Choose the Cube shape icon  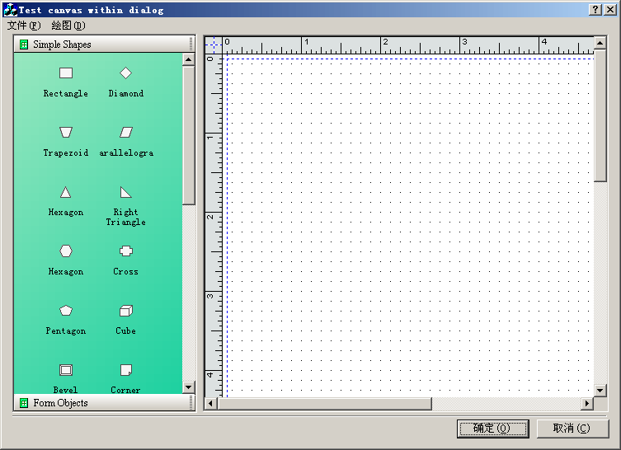coord(125,311)
